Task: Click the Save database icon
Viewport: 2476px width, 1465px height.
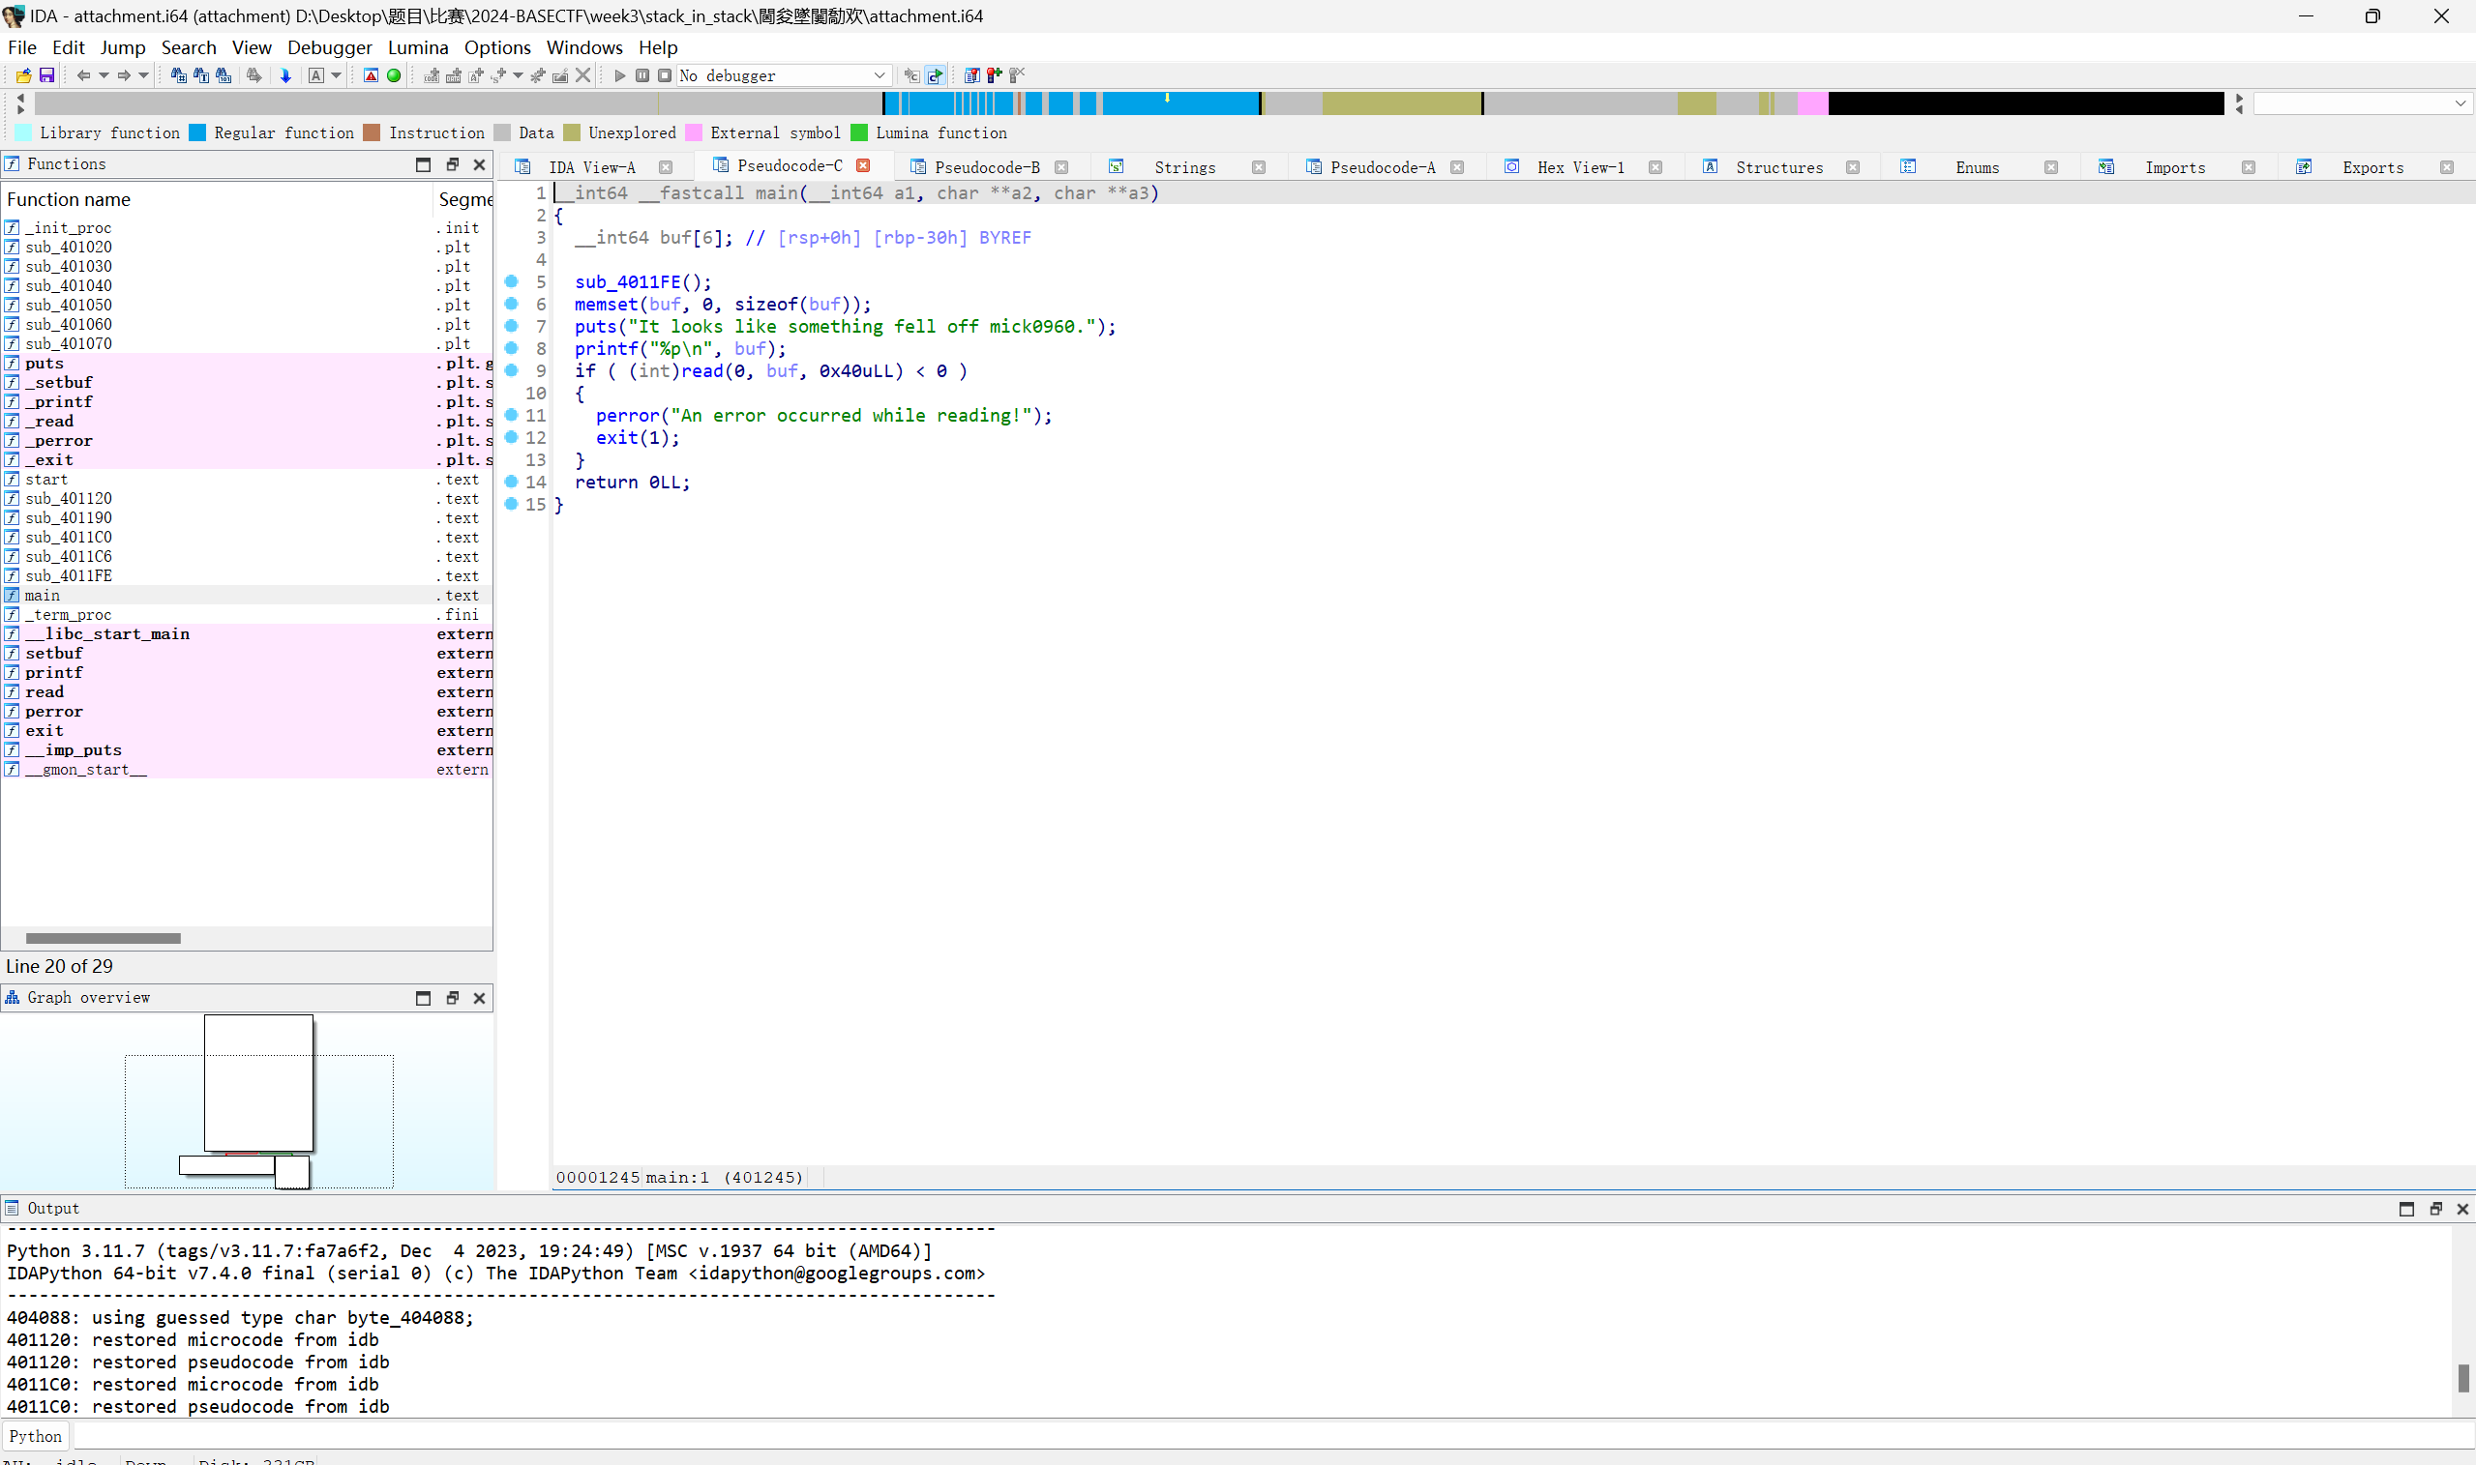Action: (46, 75)
